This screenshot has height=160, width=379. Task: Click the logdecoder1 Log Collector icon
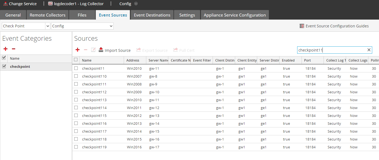[50, 4]
